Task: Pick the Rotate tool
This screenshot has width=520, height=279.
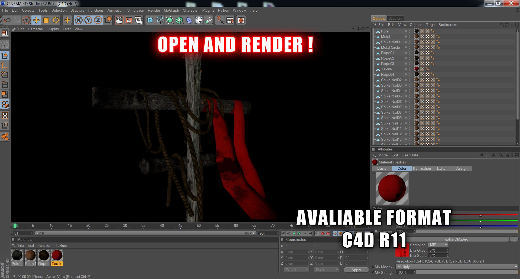Action: (56, 20)
